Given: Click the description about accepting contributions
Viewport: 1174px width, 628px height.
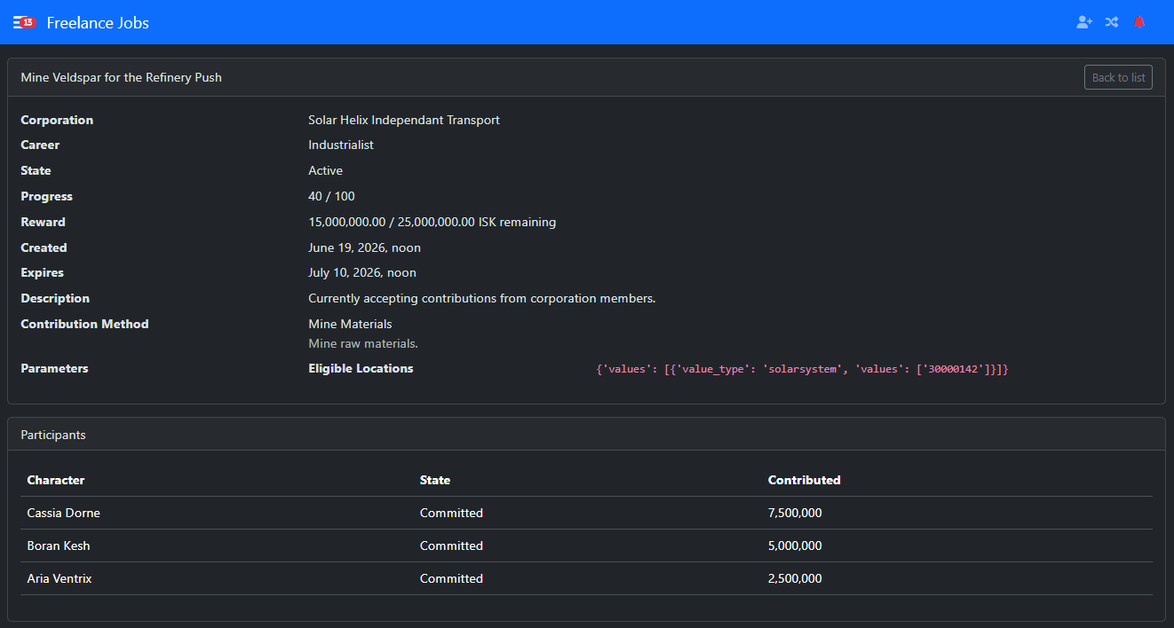Looking at the screenshot, I should pyautogui.click(x=482, y=298).
